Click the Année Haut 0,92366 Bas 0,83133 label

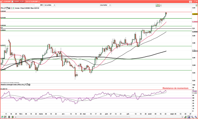pyautogui.click(x=27, y=8)
